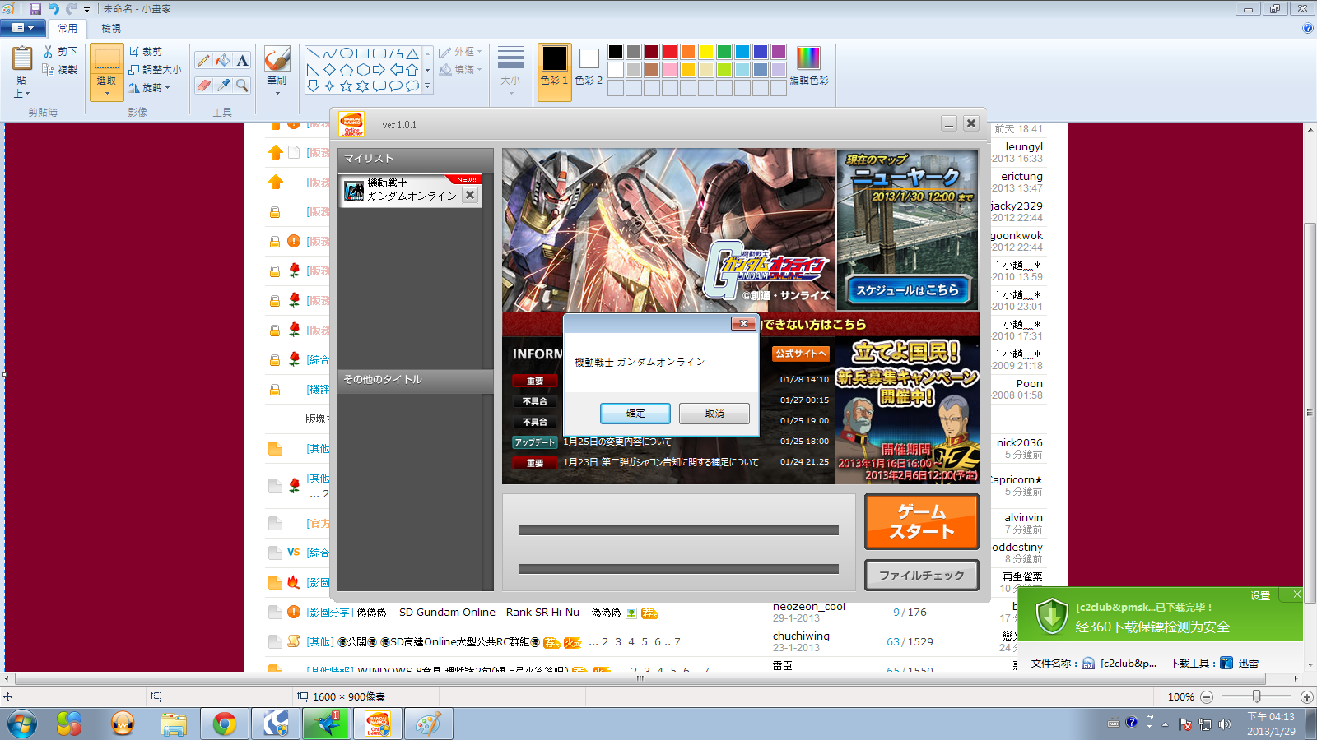Click the Edit colors rainbow icon
Image resolution: width=1317 pixels, height=740 pixels.
(x=809, y=58)
